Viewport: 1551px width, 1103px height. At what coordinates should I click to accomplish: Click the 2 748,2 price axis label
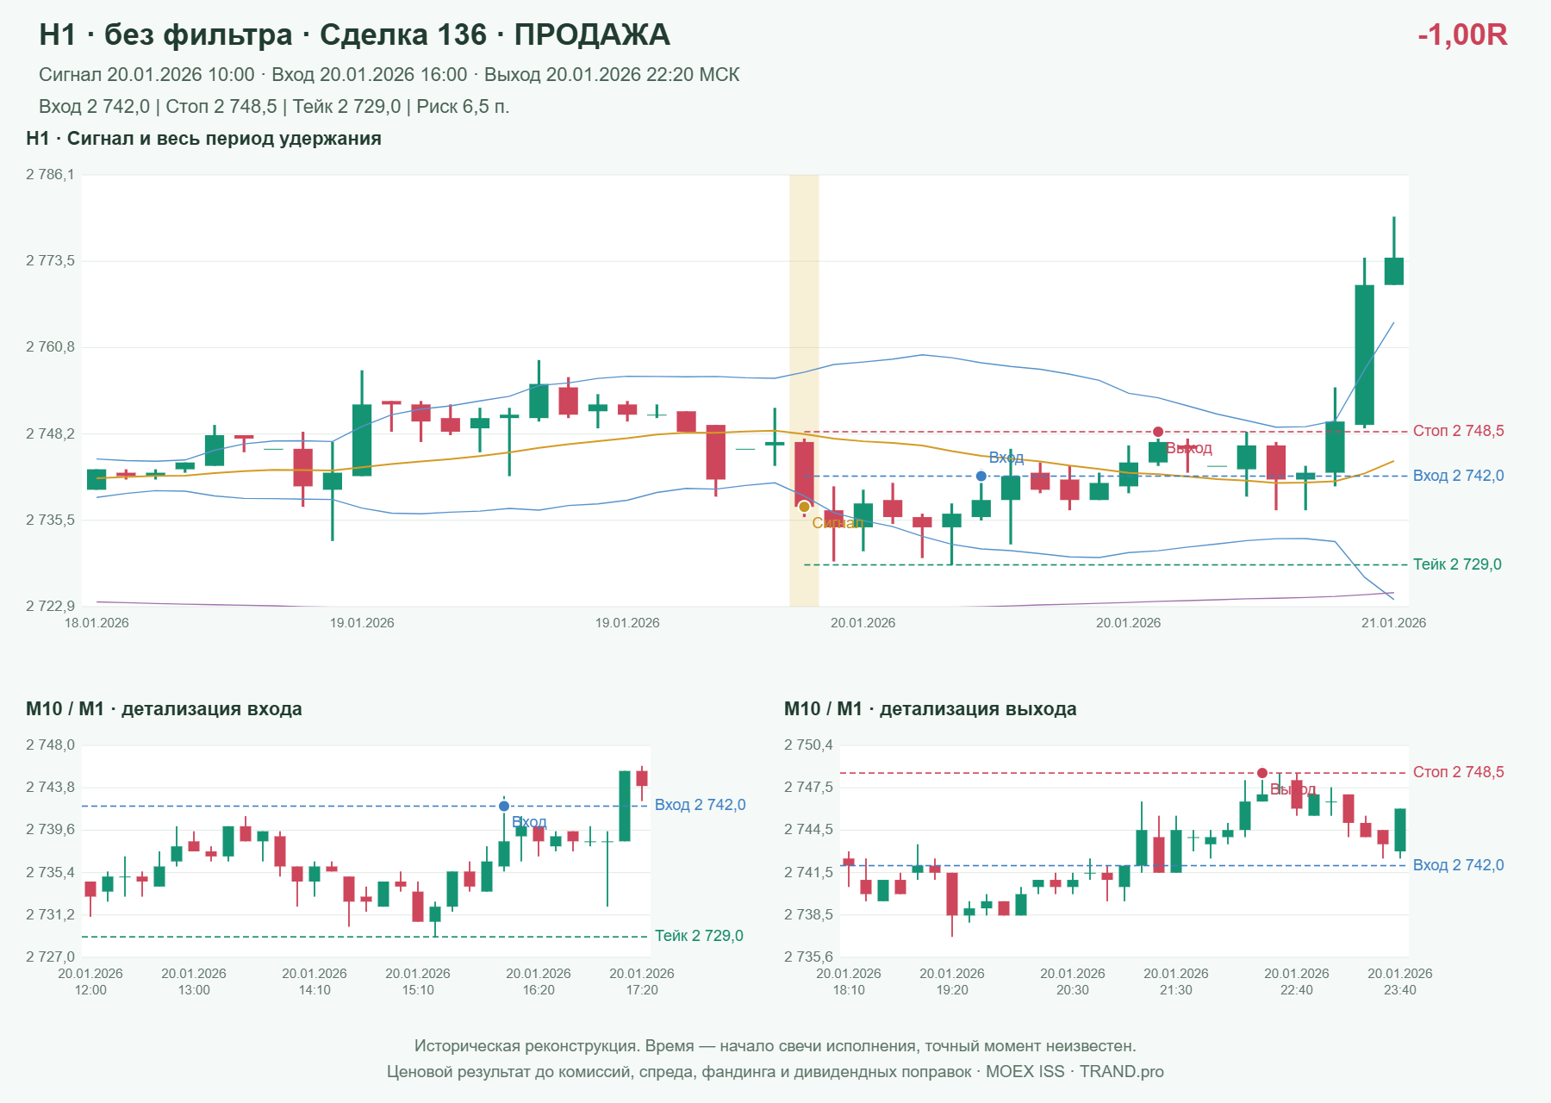tap(50, 433)
